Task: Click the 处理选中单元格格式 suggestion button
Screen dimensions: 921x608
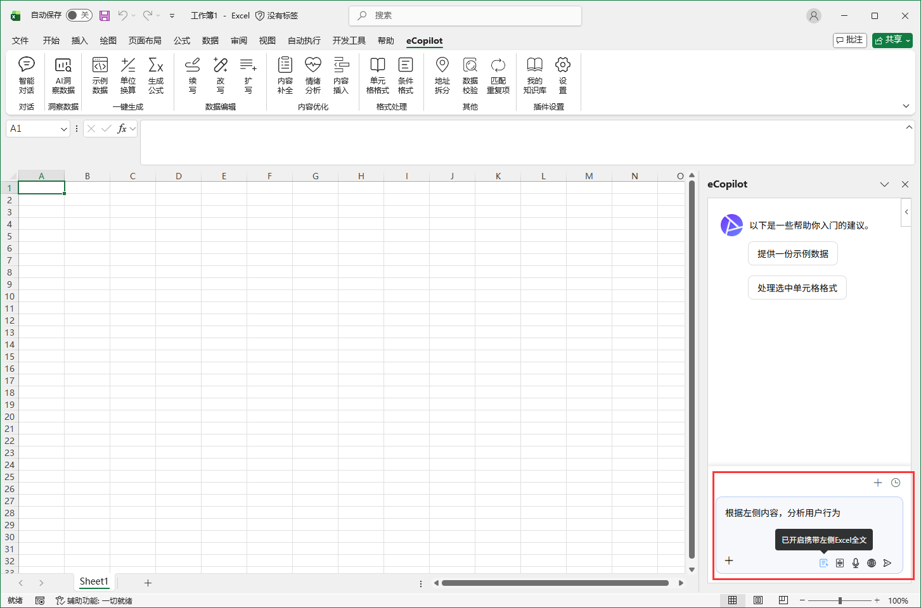Action: tap(797, 288)
